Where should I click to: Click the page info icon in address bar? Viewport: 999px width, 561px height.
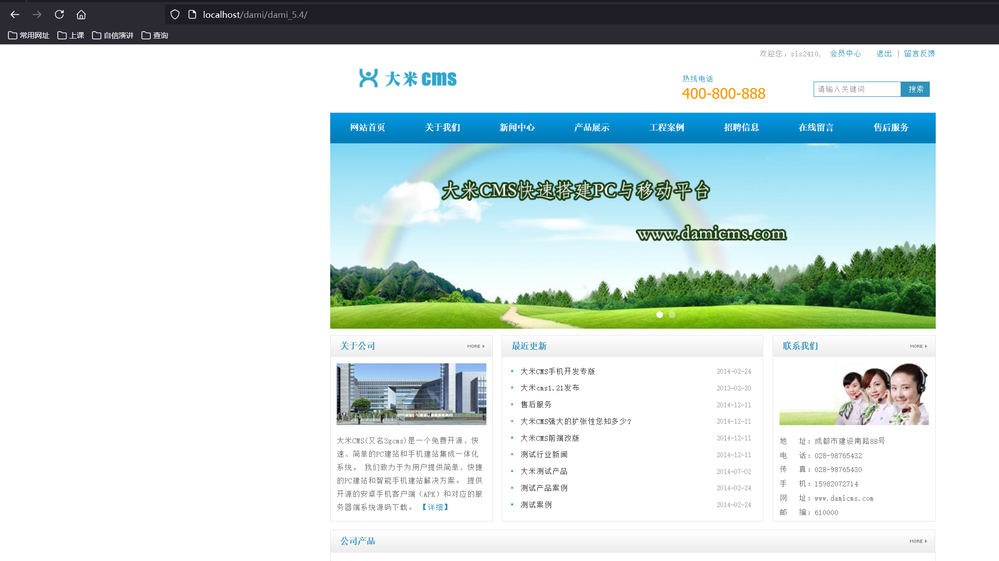point(192,15)
